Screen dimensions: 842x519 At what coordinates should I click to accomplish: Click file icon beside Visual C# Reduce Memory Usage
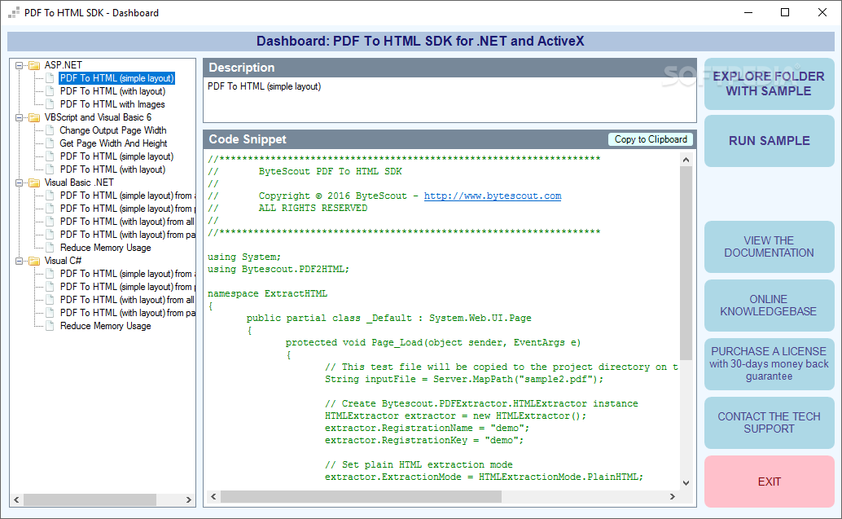[50, 326]
